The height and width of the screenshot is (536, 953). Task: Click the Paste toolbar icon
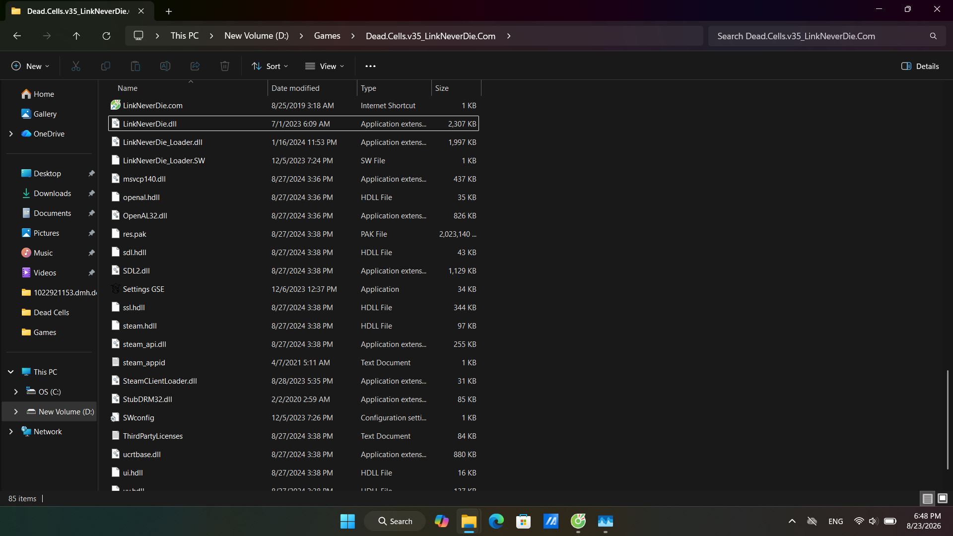coord(136,66)
